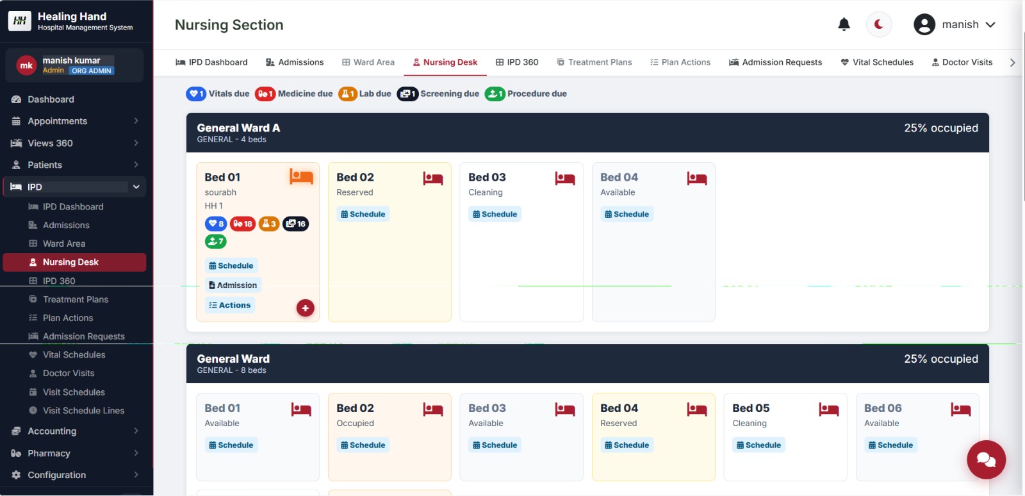Show more tabs with right arrow
The height and width of the screenshot is (496, 1025).
click(x=1012, y=62)
